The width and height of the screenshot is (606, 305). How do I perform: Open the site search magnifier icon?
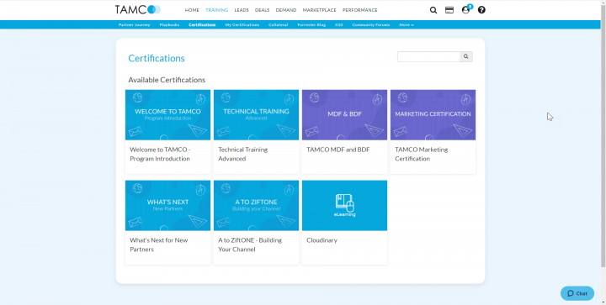433,10
